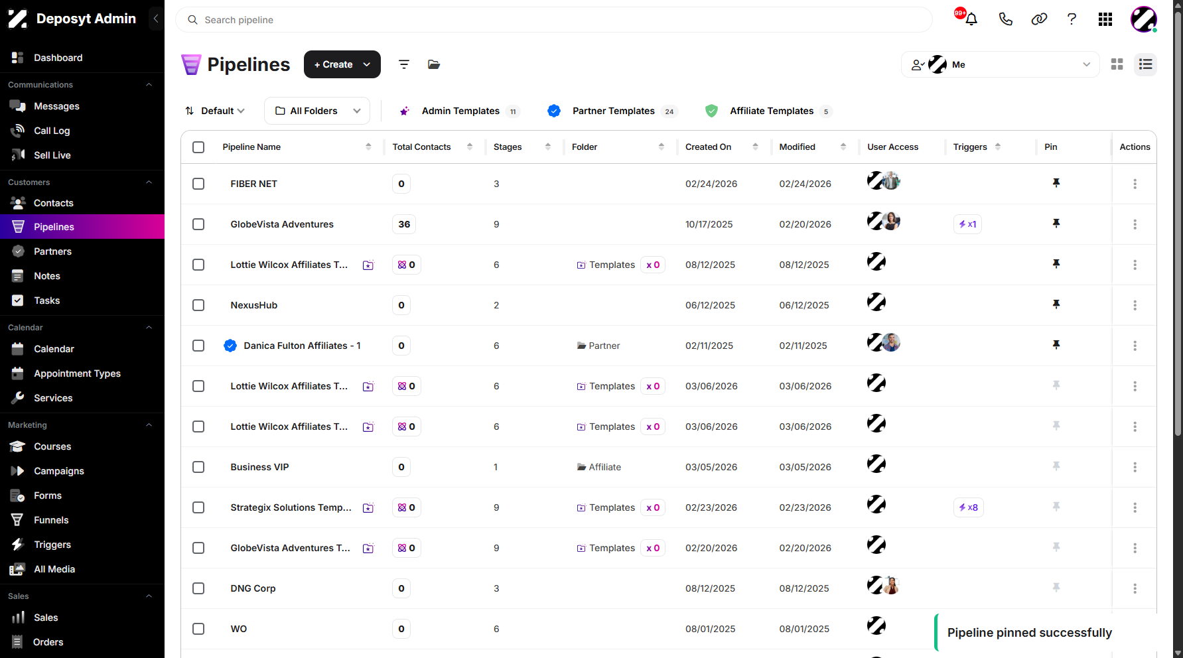Toggle the select-all header checkbox
The height and width of the screenshot is (658, 1183).
point(198,147)
